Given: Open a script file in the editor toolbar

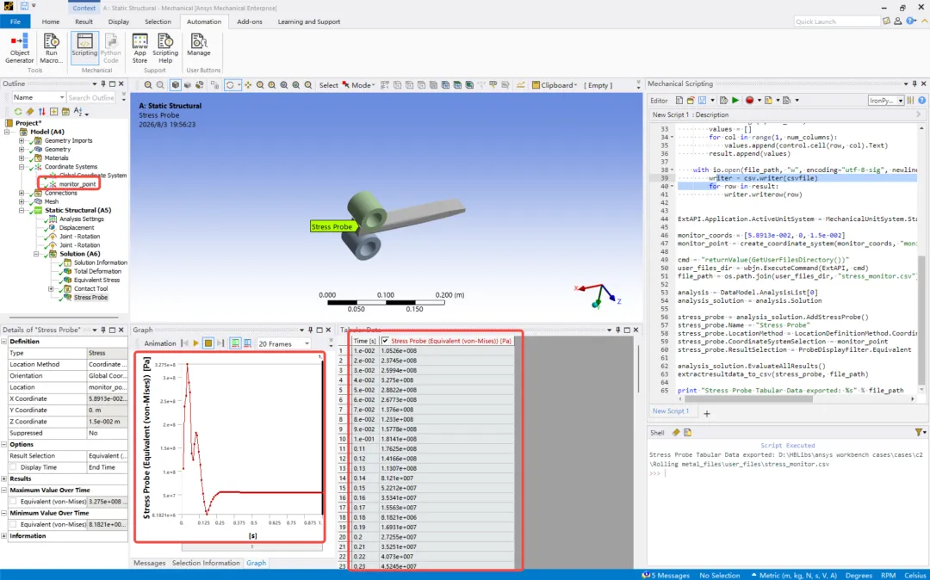Looking at the screenshot, I should [x=691, y=101].
